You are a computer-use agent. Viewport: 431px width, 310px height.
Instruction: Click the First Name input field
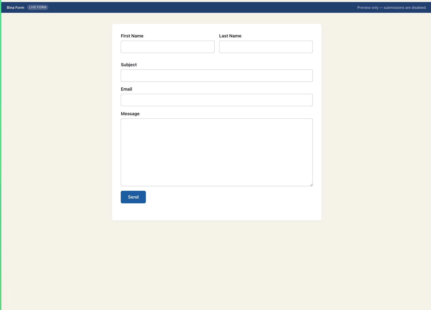[x=167, y=47]
